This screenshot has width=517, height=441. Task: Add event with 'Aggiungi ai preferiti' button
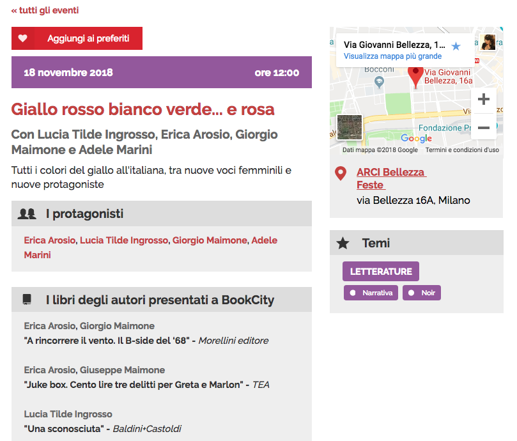coord(77,38)
